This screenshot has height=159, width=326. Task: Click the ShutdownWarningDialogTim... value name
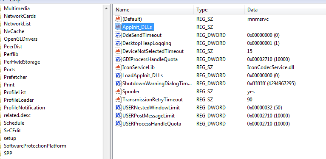click(157, 84)
